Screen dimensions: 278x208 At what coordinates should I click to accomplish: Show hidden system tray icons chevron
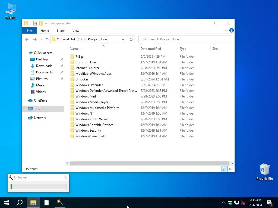pos(223,203)
